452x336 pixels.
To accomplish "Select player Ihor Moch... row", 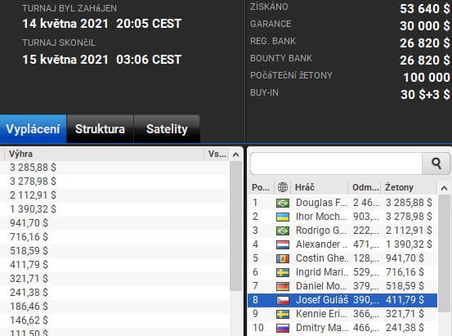I will 342,217.
